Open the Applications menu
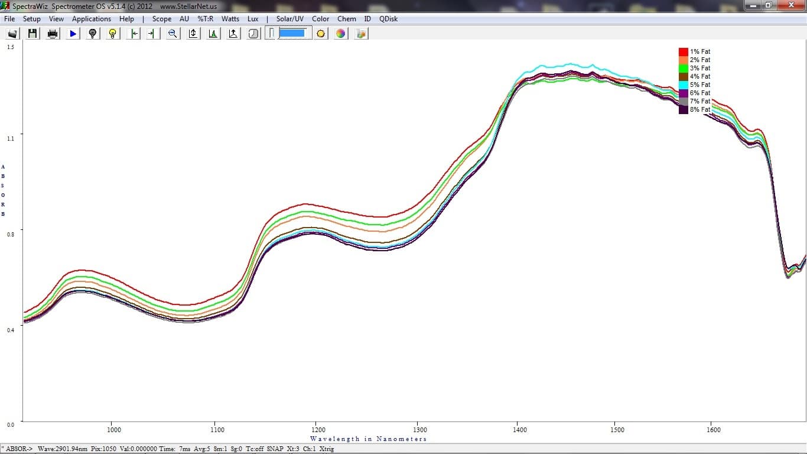The height and width of the screenshot is (454, 807). (x=92, y=19)
